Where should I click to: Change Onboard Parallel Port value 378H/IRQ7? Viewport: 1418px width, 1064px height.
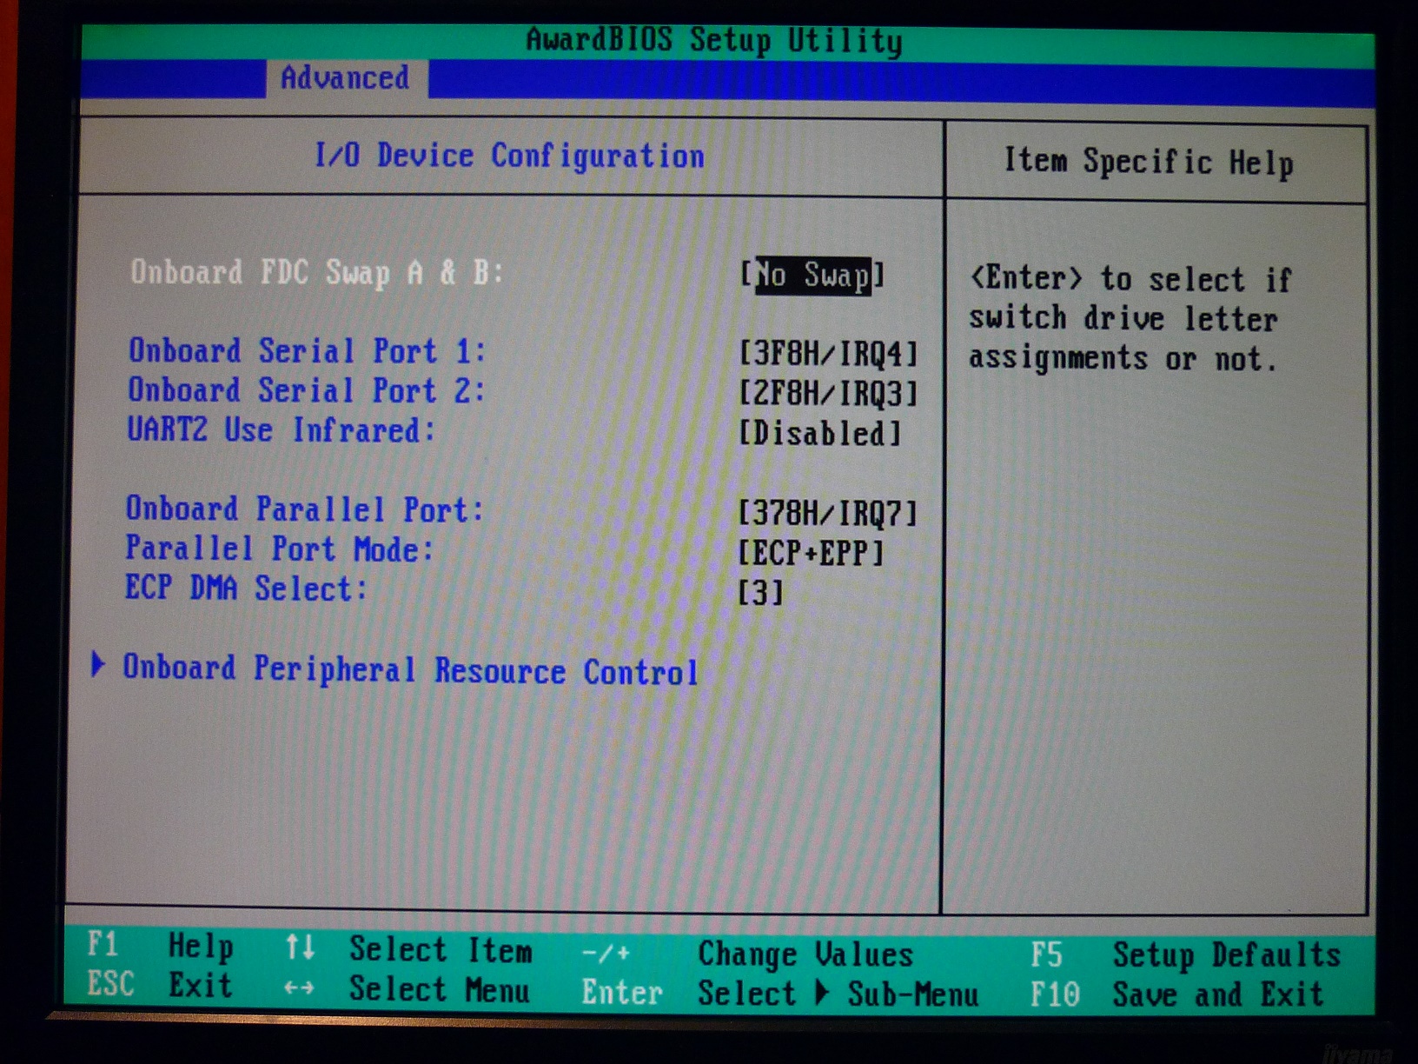(x=827, y=513)
